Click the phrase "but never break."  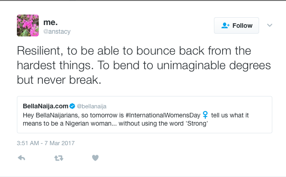click(x=59, y=80)
